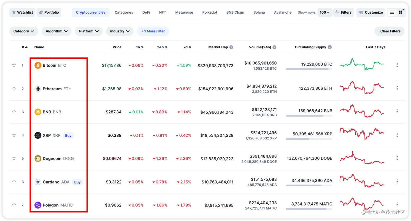Open the Algorithm filter dropdown
The image size is (411, 221).
(x=57, y=31)
